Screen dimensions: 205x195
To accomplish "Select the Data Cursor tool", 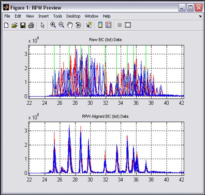I will point(89,26).
